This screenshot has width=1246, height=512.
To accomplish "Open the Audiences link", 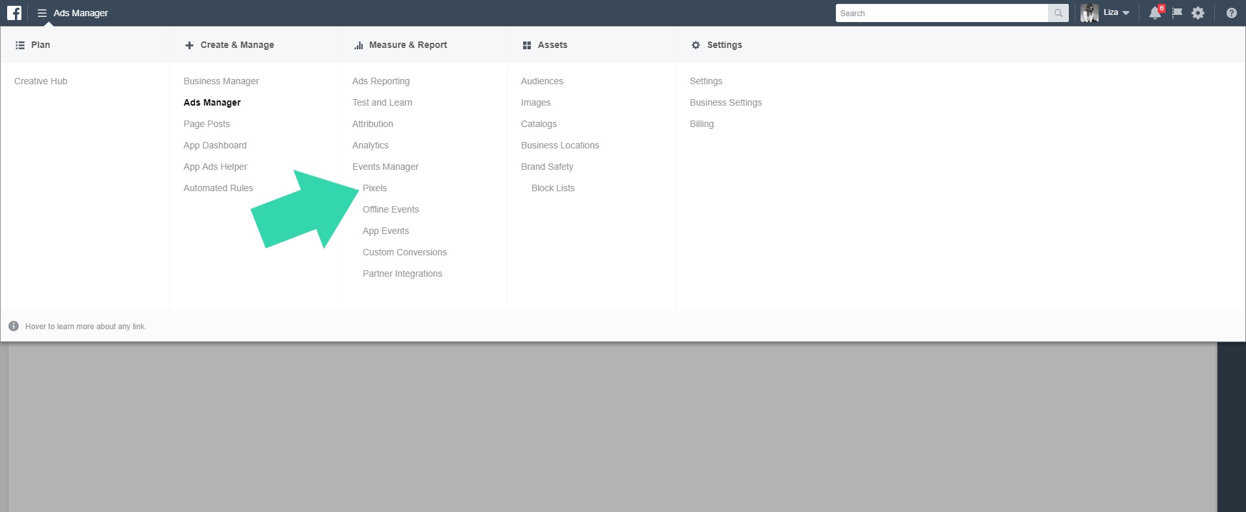I will pyautogui.click(x=542, y=81).
